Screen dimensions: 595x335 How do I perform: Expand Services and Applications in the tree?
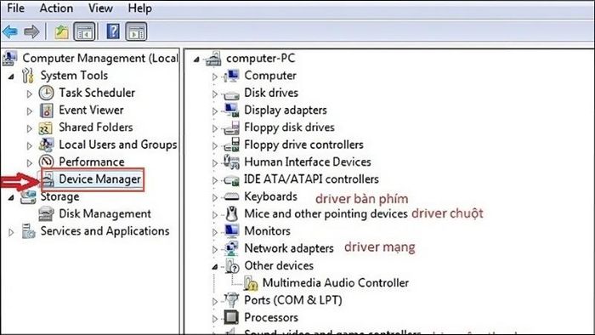[11, 232]
